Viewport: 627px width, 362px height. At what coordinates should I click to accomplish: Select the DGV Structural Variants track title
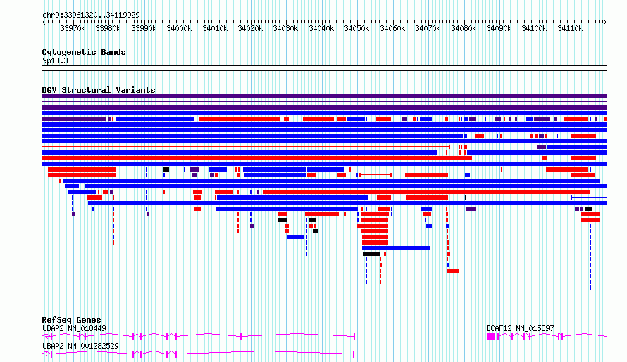coord(99,90)
